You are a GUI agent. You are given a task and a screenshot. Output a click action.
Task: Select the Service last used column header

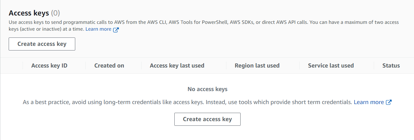click(x=331, y=65)
